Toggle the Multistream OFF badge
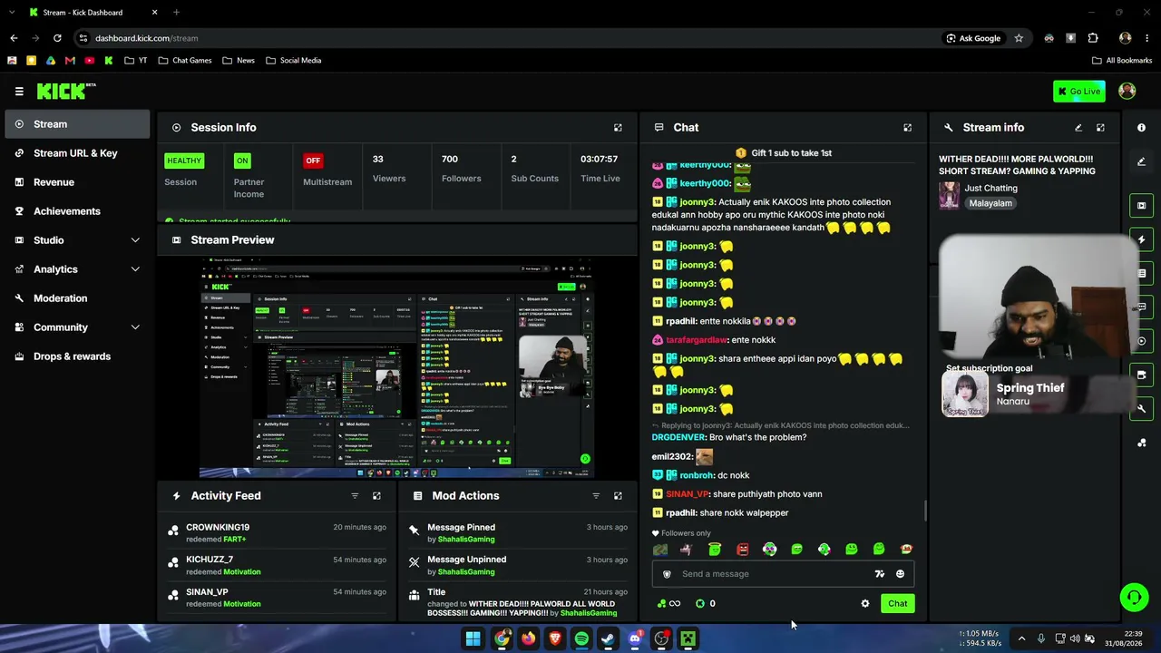Image resolution: width=1161 pixels, height=653 pixels. tap(313, 161)
